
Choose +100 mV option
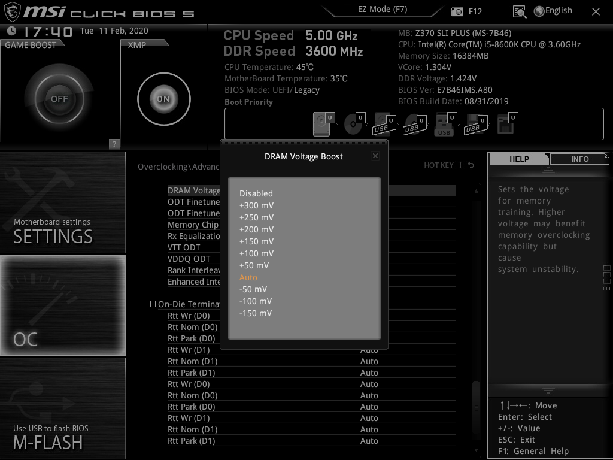pos(256,253)
